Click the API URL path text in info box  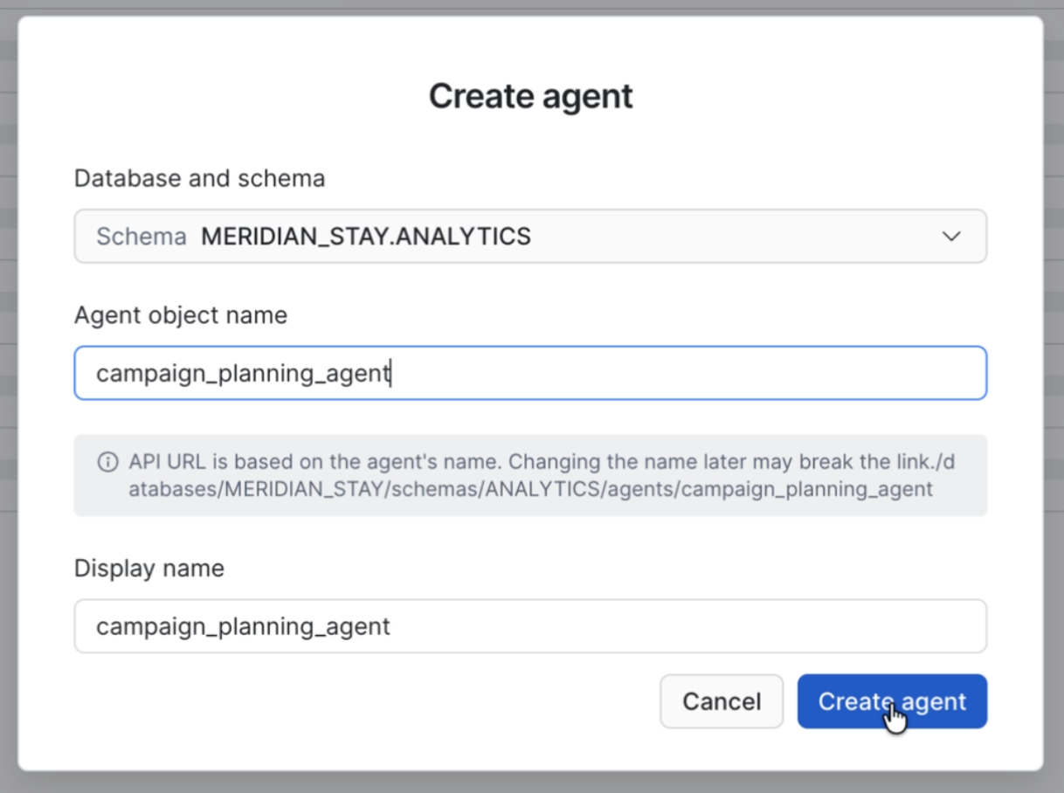pyautogui.click(x=542, y=475)
